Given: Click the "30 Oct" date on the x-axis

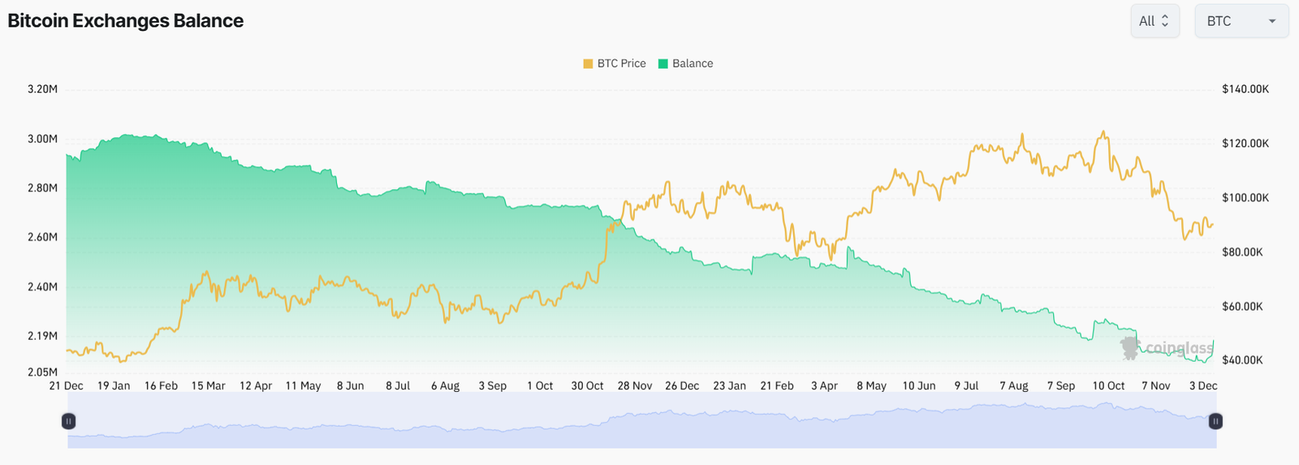Looking at the screenshot, I should (x=587, y=385).
